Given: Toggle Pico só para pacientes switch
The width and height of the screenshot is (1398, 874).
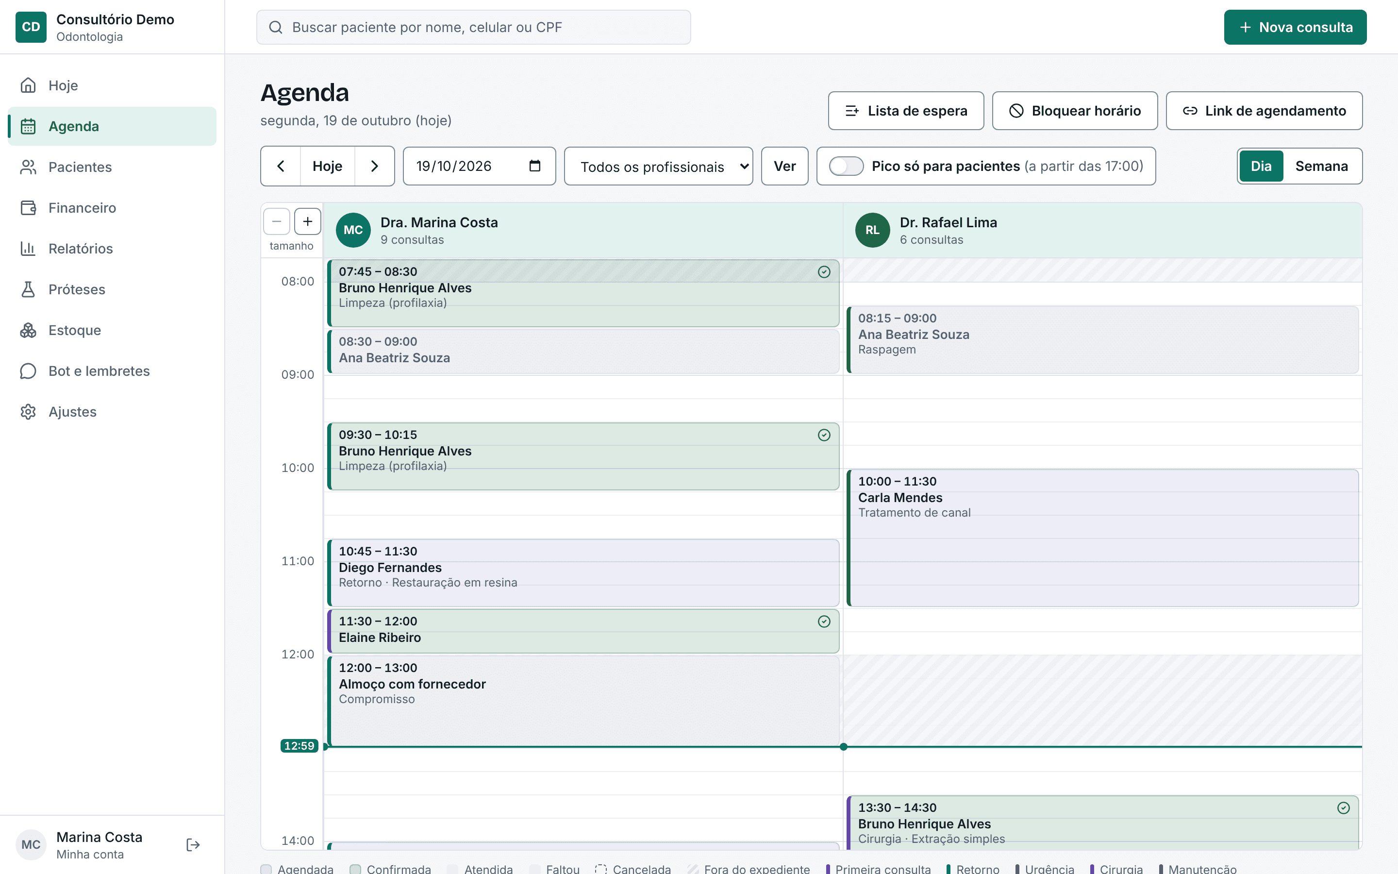Looking at the screenshot, I should pyautogui.click(x=846, y=166).
